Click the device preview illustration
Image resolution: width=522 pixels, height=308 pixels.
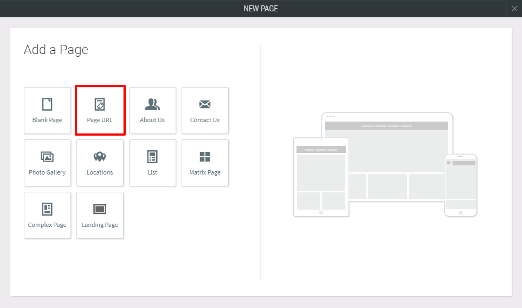[385, 165]
